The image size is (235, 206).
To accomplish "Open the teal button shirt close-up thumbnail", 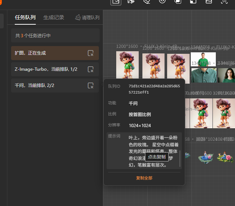I will coord(204,75).
